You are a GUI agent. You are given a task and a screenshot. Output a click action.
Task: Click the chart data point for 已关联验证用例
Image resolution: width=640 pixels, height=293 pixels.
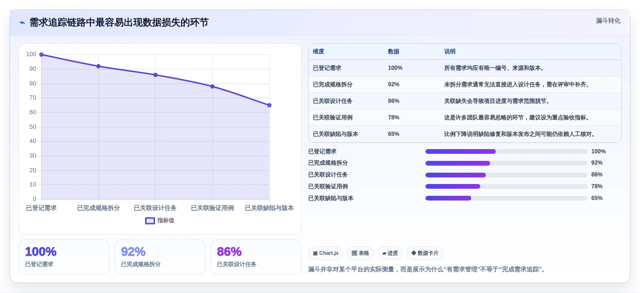pos(212,86)
